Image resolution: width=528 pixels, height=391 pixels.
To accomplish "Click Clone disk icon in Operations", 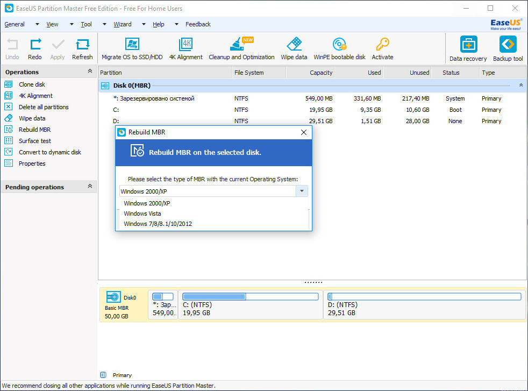I will [x=9, y=84].
